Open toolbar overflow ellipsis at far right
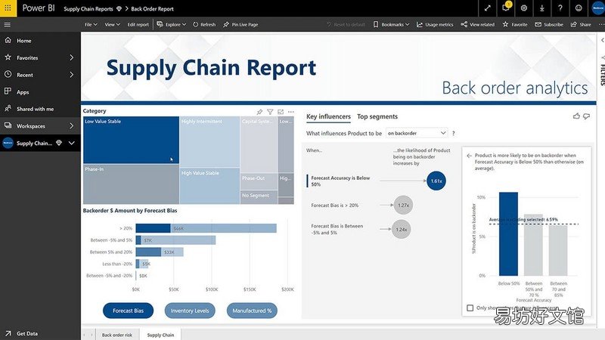605x340 pixels. coord(601,24)
